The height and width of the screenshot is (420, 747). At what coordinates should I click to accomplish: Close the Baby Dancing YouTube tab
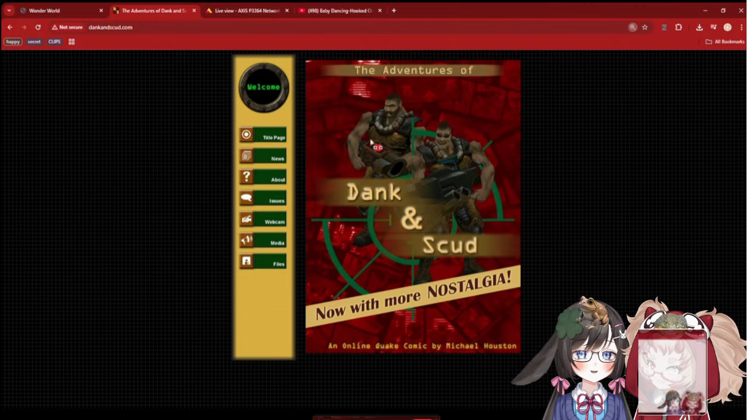[x=380, y=10]
